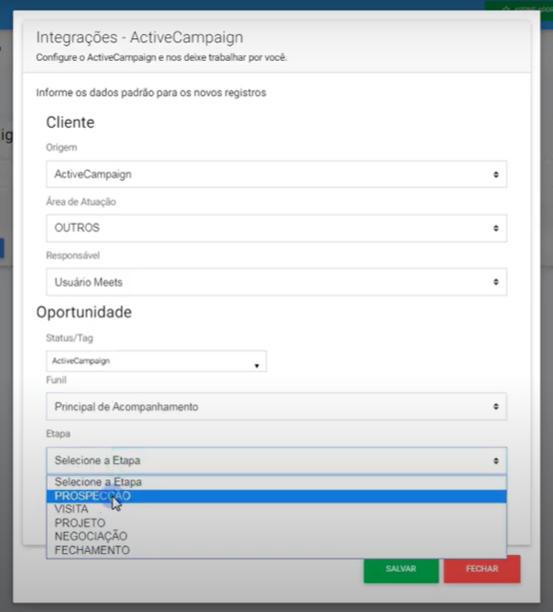
Task: Select PROSPECÇÃO from the Etapa list
Action: 276,496
